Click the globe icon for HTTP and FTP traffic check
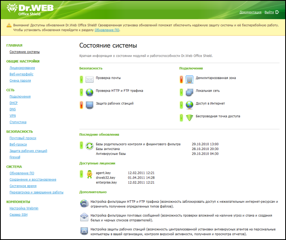The height and width of the screenshot is (240, 286). pos(90,92)
